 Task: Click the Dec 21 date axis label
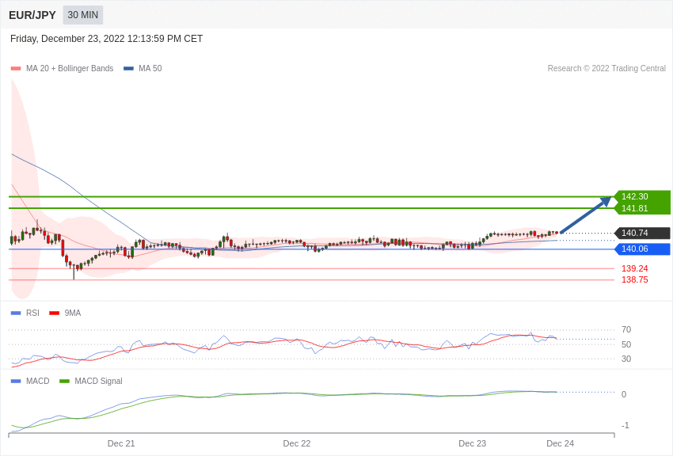click(121, 443)
